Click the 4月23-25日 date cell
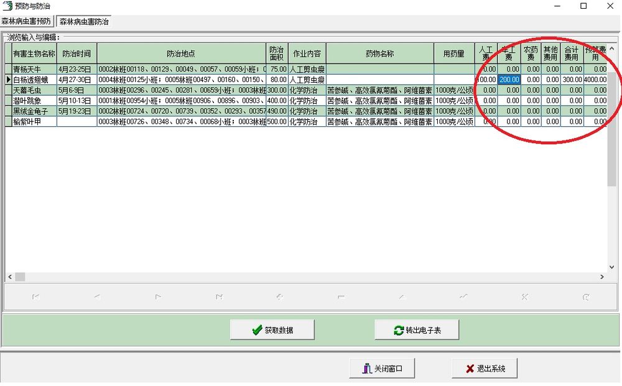The width and height of the screenshot is (622, 386). click(77, 70)
